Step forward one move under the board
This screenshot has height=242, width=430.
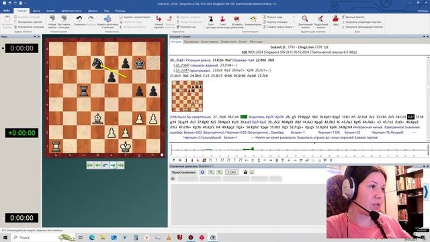pyautogui.click(x=113, y=165)
